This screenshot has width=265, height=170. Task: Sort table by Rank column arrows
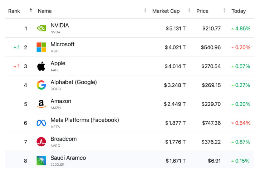click(31, 11)
